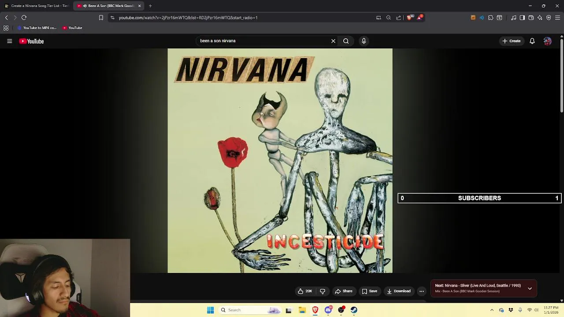Dislike the video with thumbs down
The width and height of the screenshot is (564, 317).
pos(323,291)
